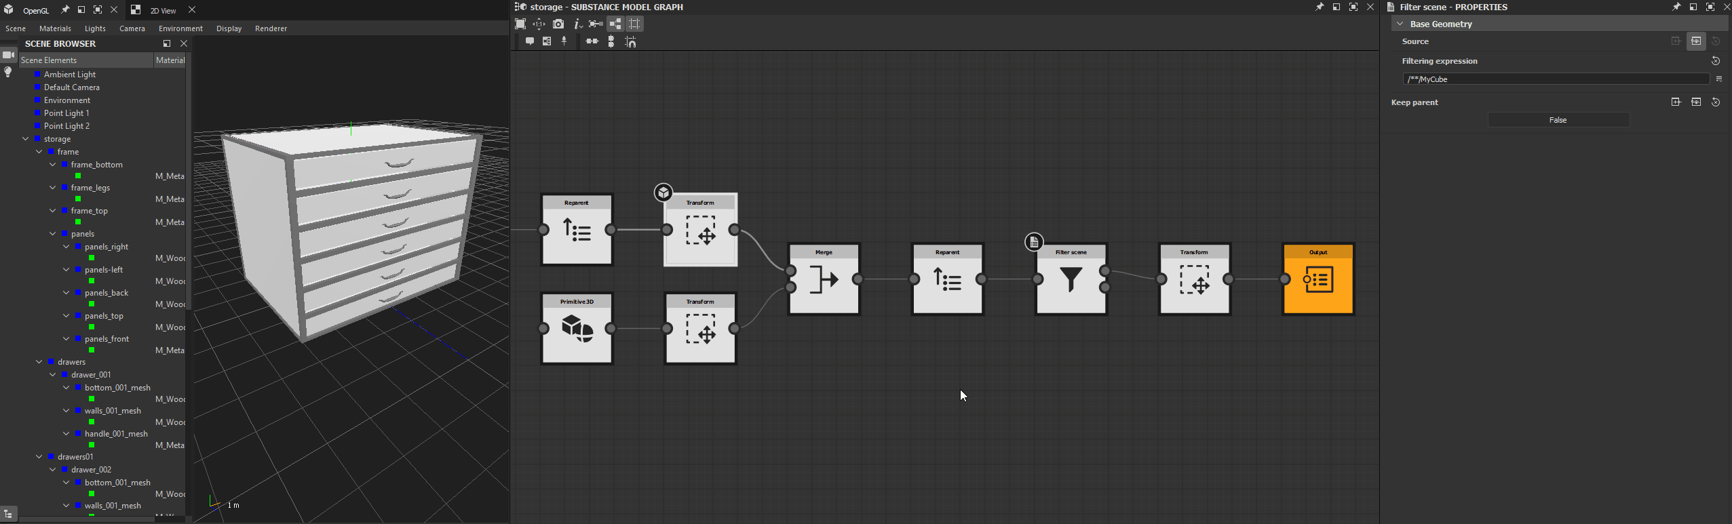Toggle Keep parent False button

(1558, 120)
